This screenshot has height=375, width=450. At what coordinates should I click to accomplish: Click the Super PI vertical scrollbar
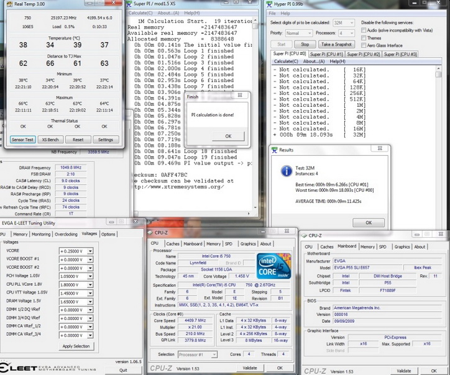pyautogui.click(x=255, y=115)
